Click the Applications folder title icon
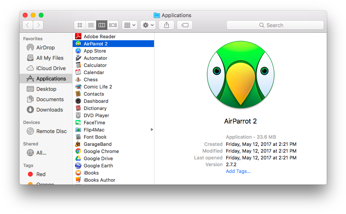 157,15
